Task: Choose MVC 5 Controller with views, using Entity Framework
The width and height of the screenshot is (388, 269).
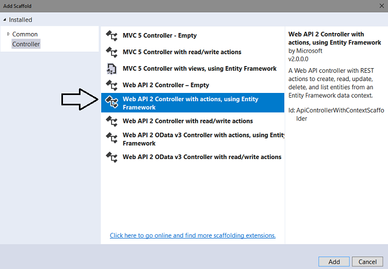Action: point(192,69)
